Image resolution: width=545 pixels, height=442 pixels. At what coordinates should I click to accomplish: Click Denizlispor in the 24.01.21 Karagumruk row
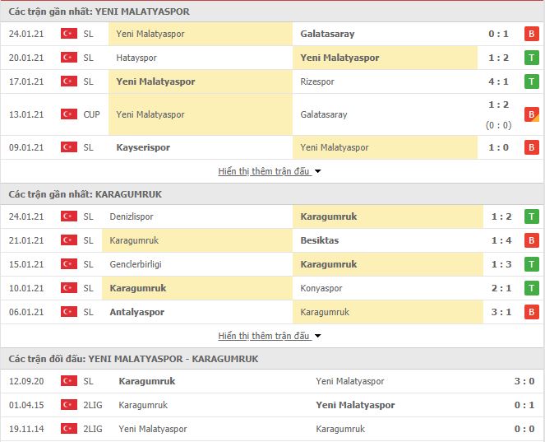pos(132,216)
